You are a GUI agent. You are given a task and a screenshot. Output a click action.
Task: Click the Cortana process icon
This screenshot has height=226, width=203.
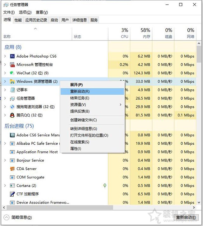12,185
